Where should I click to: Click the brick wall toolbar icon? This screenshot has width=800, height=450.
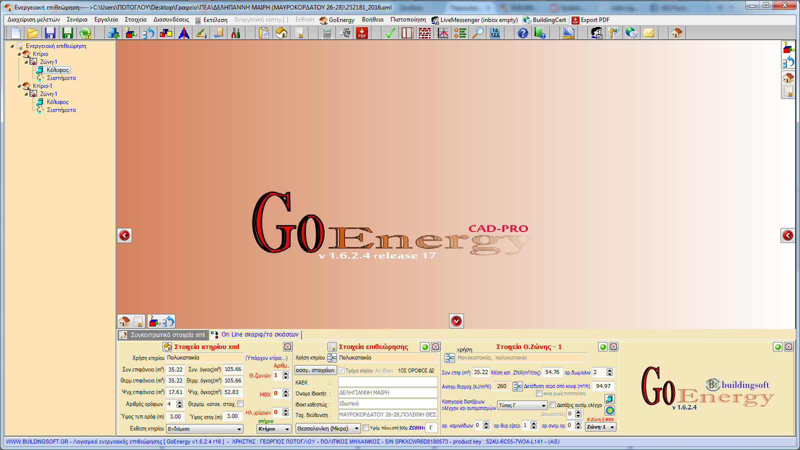click(x=424, y=33)
